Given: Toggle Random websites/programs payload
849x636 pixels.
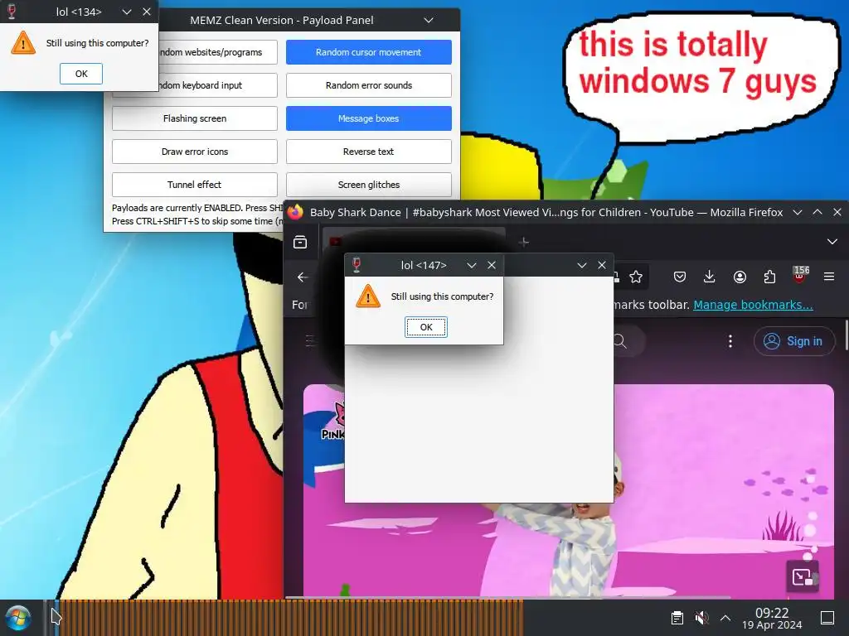Looking at the screenshot, I should point(218,52).
